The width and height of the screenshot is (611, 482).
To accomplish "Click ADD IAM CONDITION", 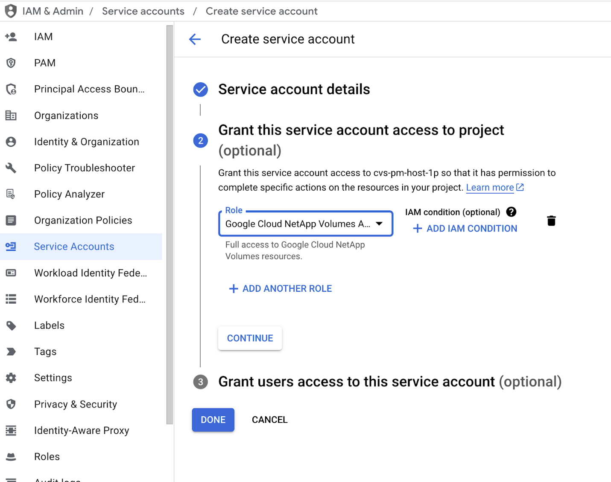I will click(464, 228).
